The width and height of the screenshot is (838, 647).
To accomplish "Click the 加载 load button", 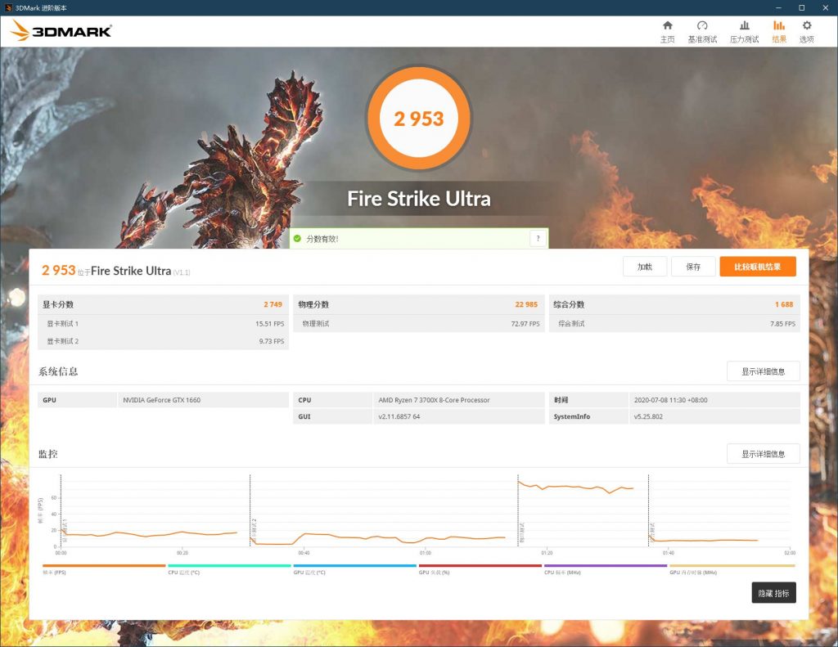I will (645, 267).
